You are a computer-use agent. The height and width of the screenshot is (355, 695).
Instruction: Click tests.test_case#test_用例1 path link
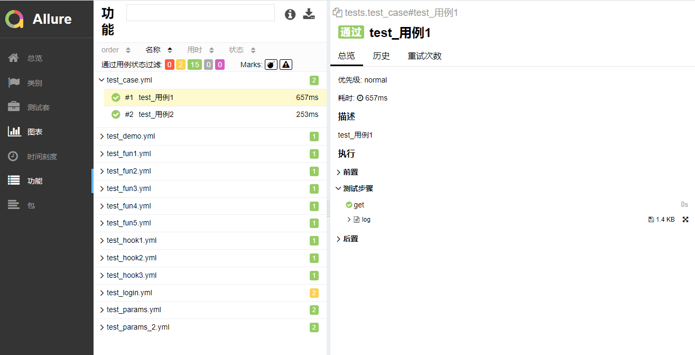coord(401,13)
